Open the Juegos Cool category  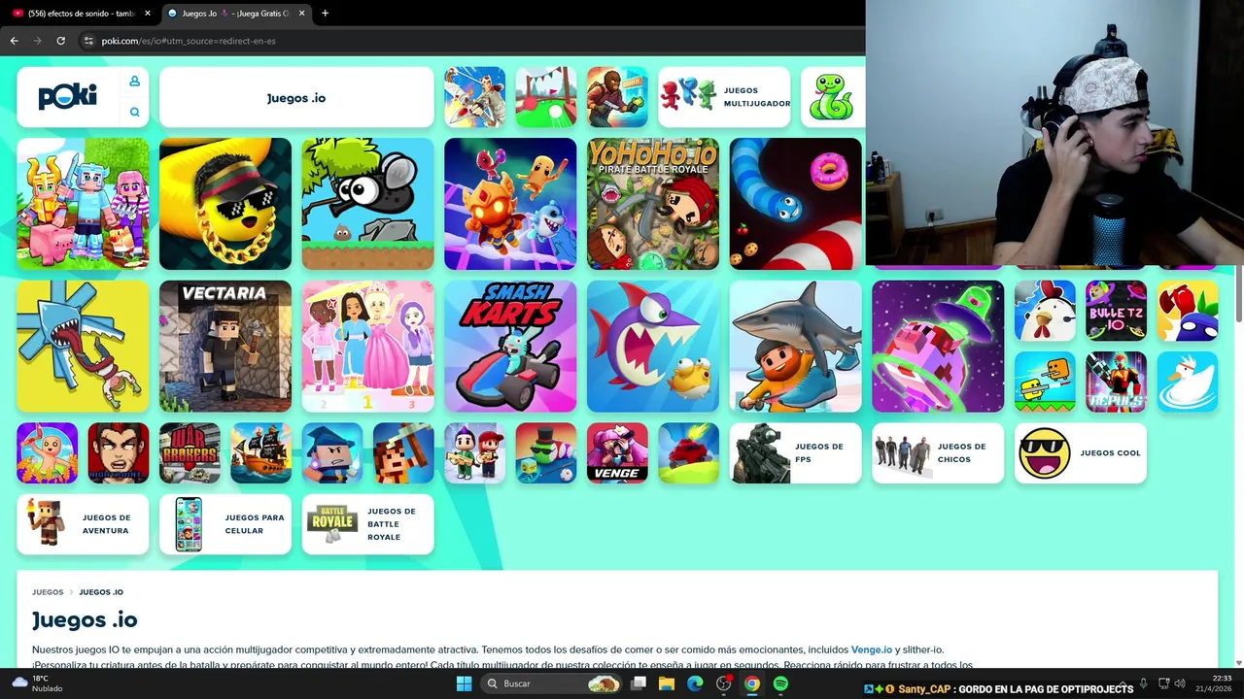[1081, 453]
